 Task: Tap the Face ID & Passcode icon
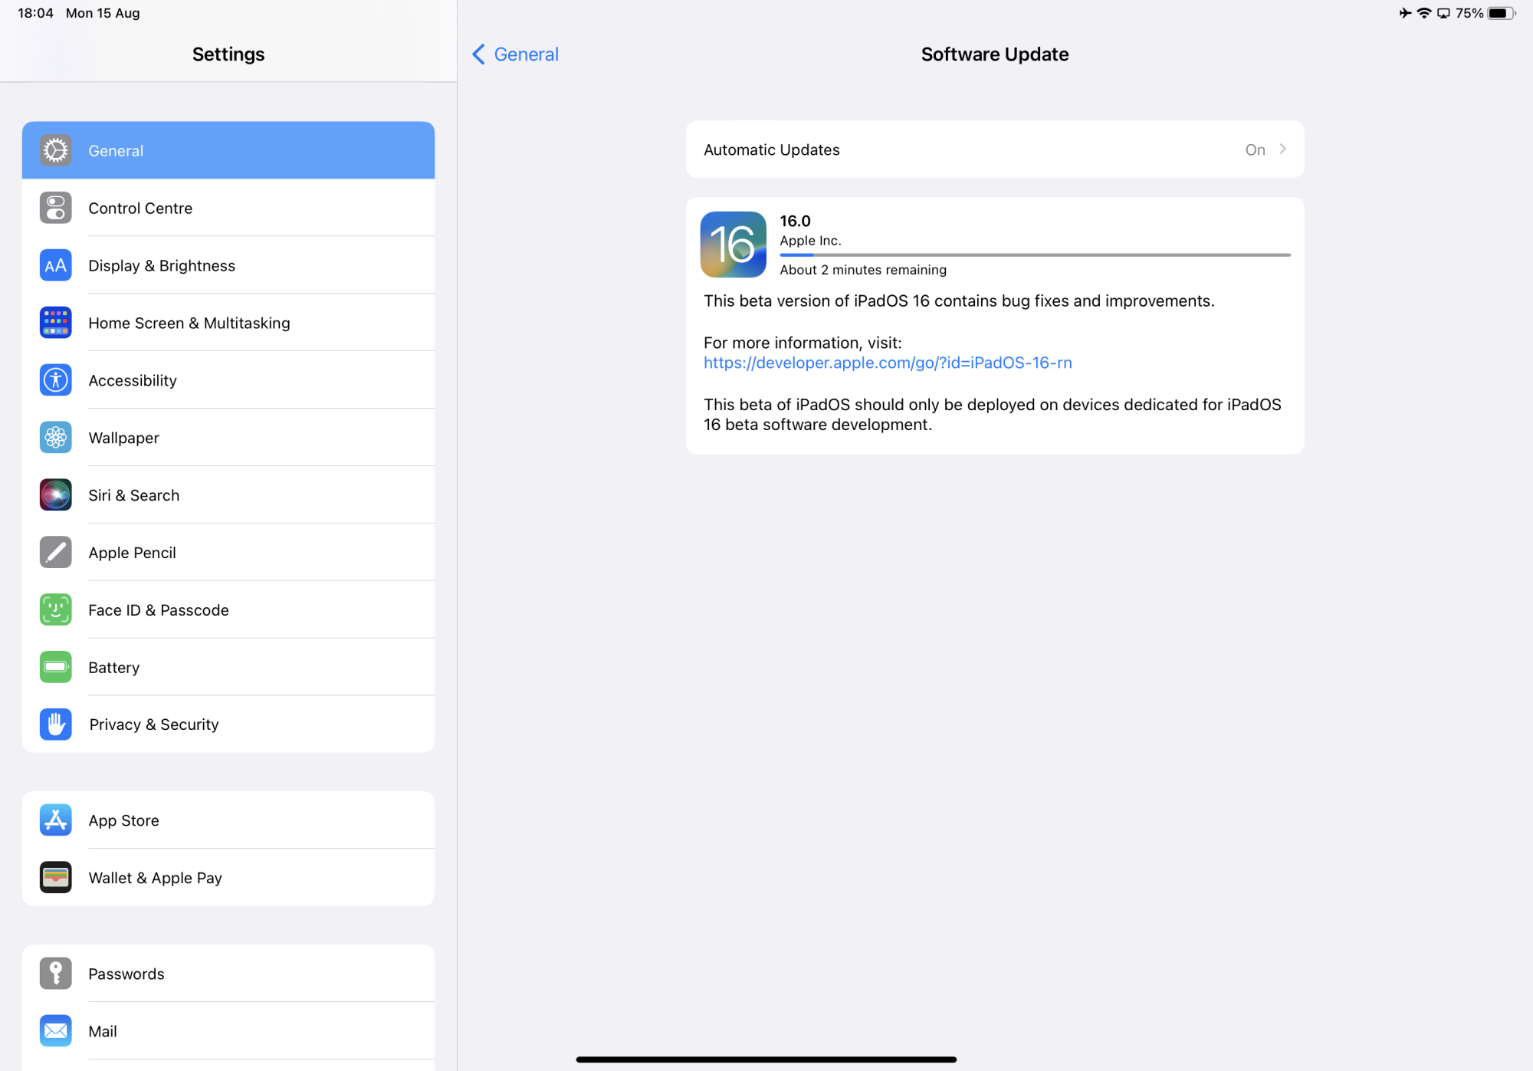click(x=55, y=610)
